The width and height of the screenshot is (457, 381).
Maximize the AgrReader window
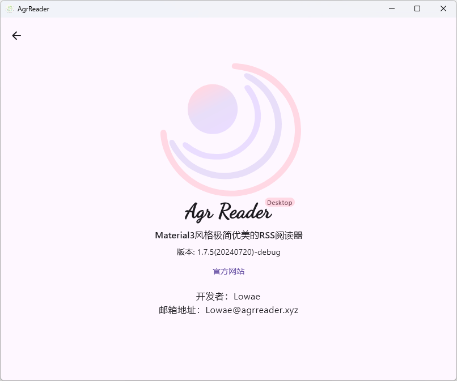point(417,8)
